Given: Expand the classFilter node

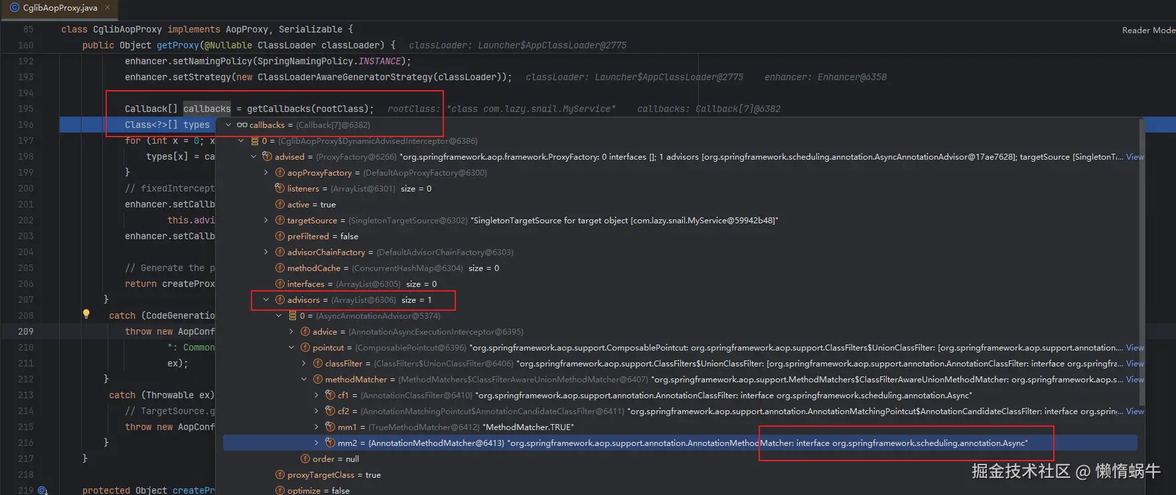Looking at the screenshot, I should click(x=304, y=363).
